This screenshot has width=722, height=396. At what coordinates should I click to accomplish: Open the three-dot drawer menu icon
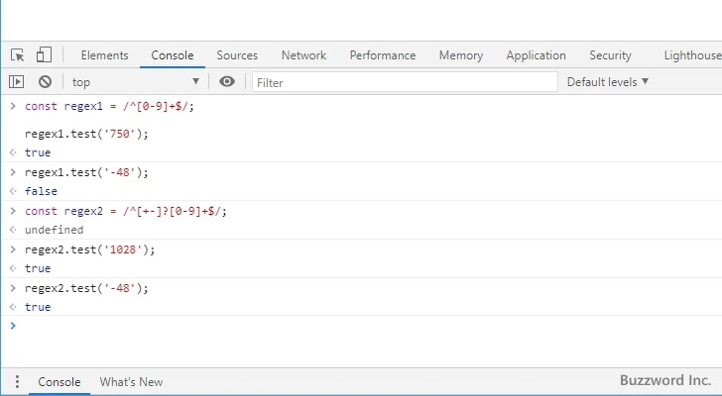pos(17,382)
